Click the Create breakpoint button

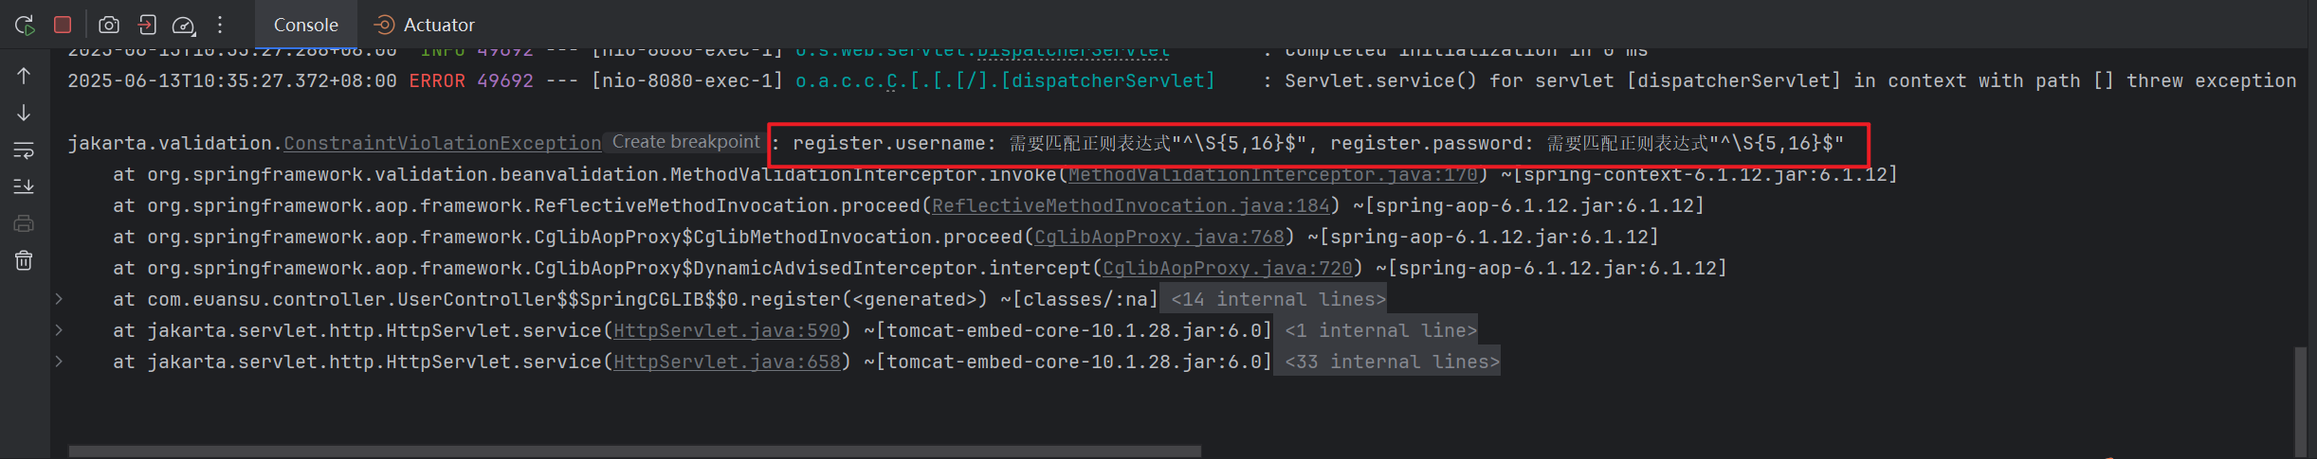685,142
